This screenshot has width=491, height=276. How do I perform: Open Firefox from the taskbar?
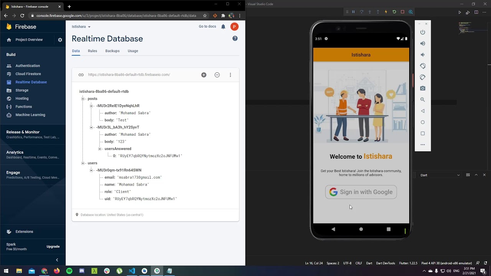click(57, 271)
